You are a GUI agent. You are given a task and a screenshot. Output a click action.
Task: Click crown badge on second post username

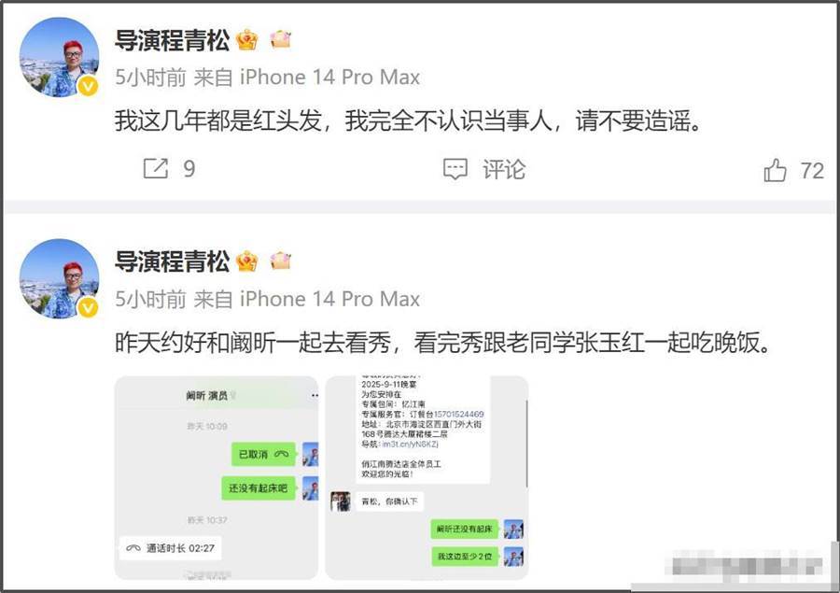(x=247, y=261)
